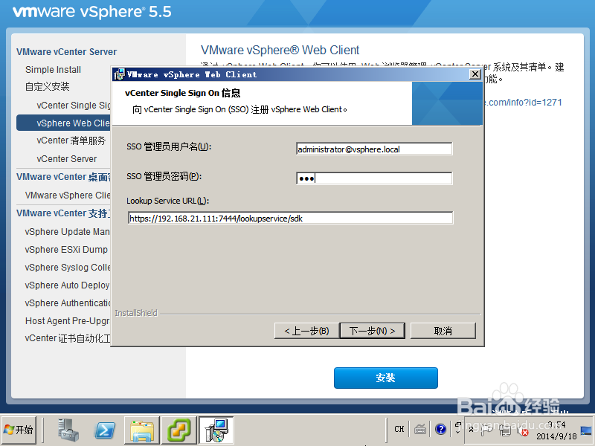This screenshot has height=446, width=595.
Task: Click the Server Manager flag icon
Action: [488, 430]
